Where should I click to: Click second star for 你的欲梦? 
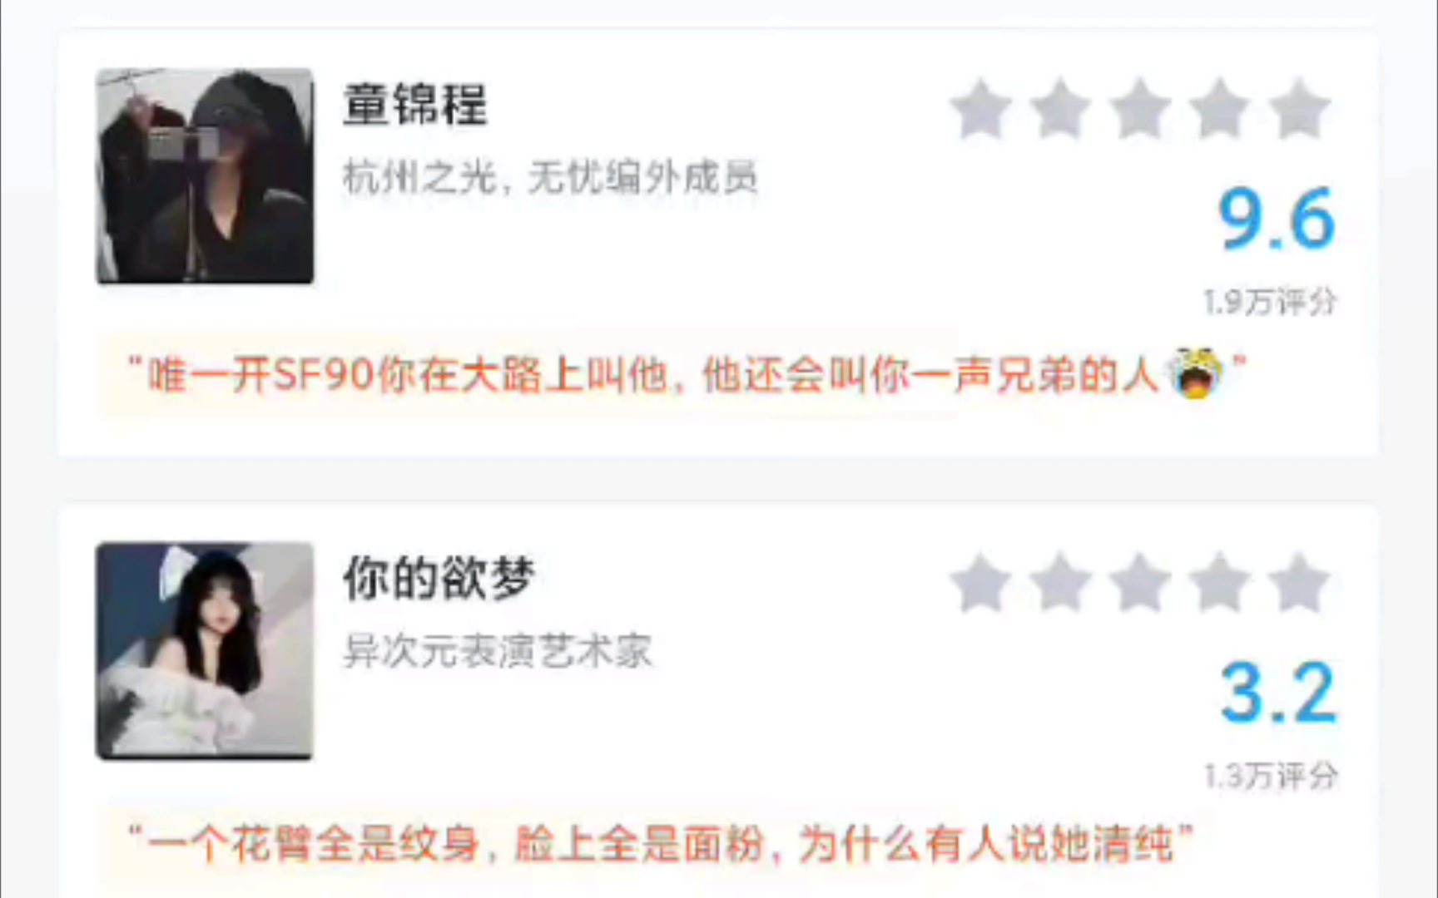(1060, 583)
